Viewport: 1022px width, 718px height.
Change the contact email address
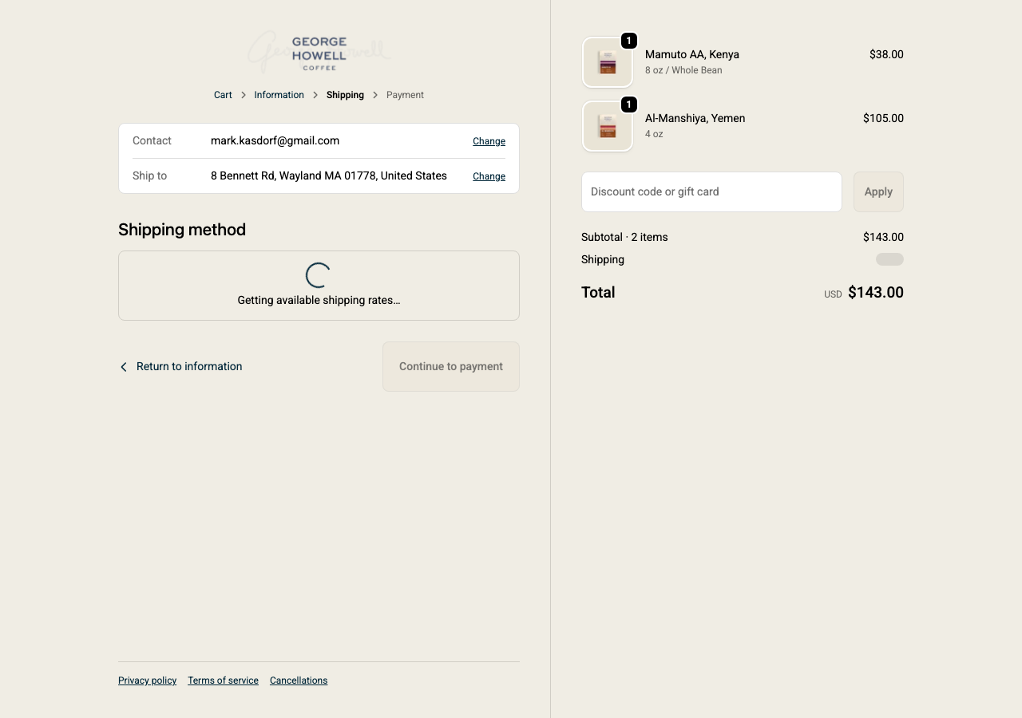(489, 141)
